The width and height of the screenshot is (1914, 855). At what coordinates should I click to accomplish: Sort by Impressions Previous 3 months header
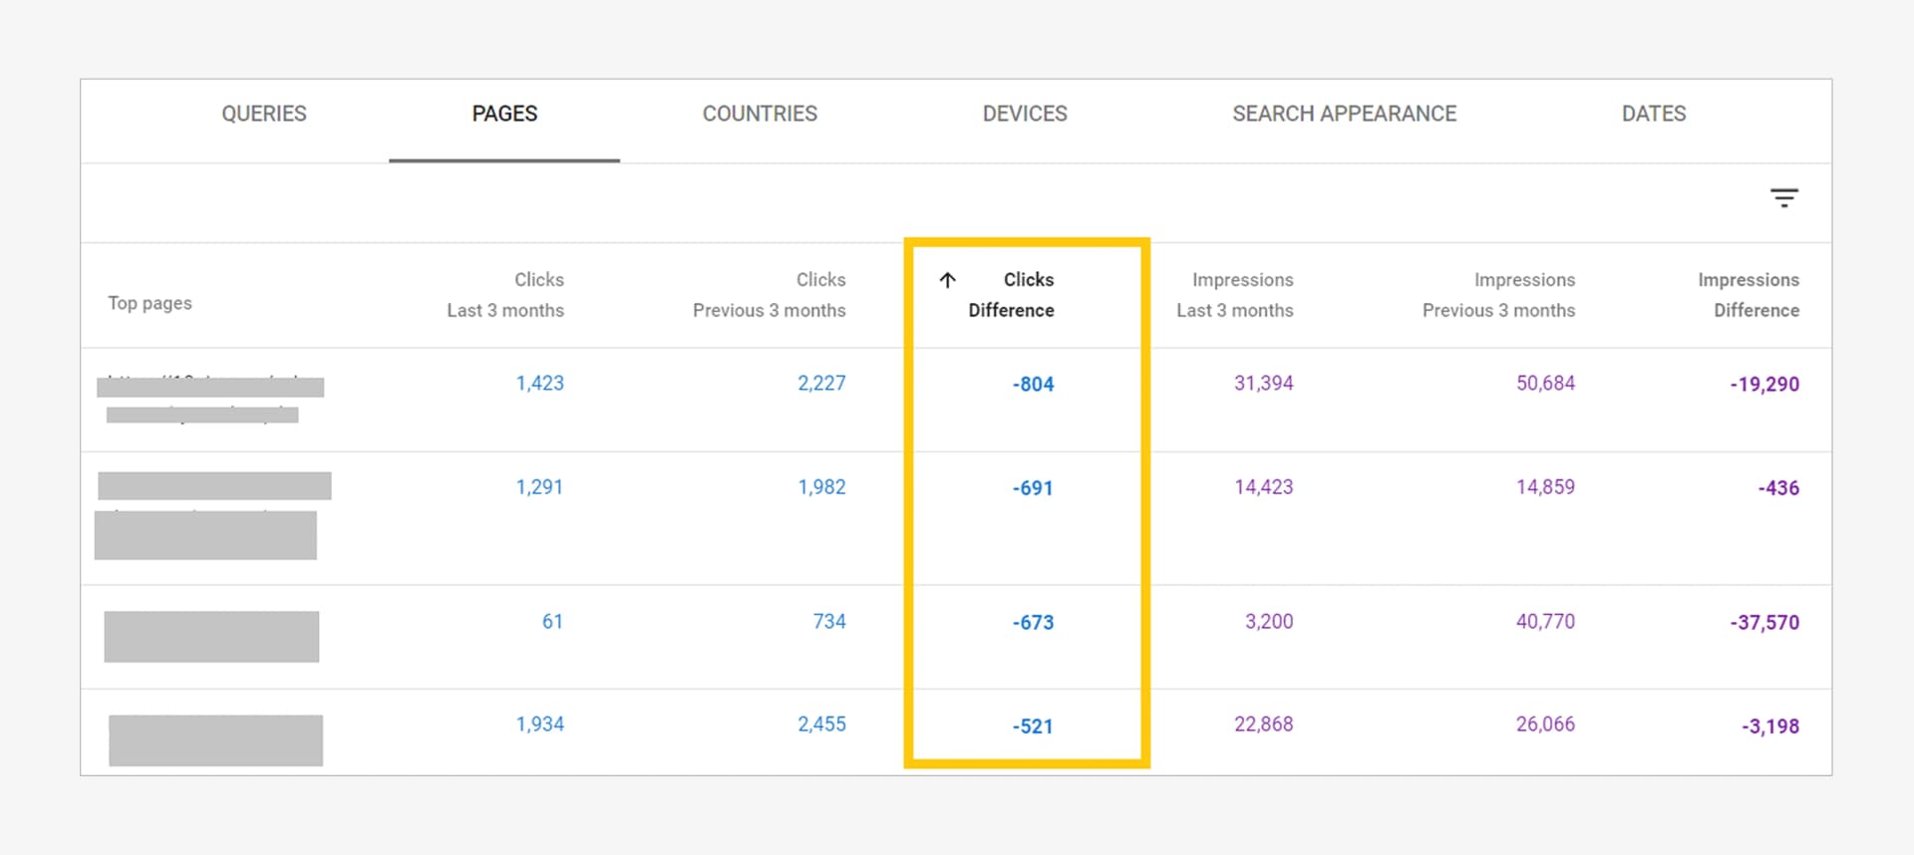(1498, 295)
